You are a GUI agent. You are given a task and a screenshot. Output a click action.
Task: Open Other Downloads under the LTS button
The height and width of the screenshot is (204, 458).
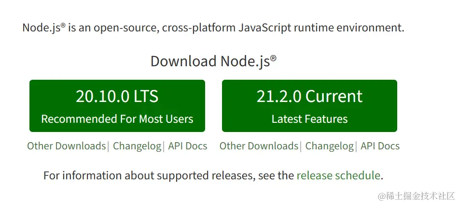pos(66,146)
